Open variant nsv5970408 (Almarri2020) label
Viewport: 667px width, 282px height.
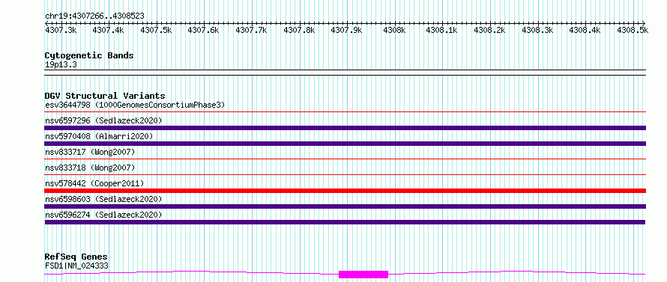point(99,136)
